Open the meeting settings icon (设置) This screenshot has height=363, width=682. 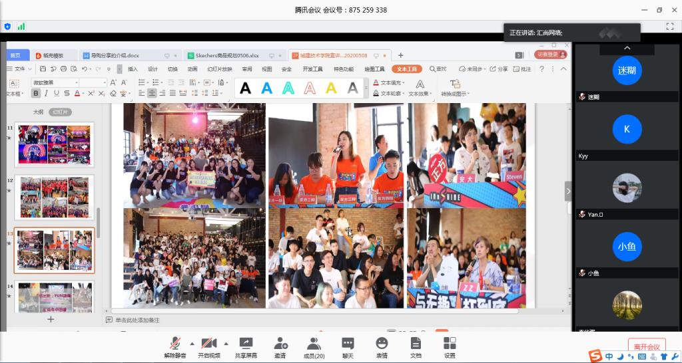[450, 344]
